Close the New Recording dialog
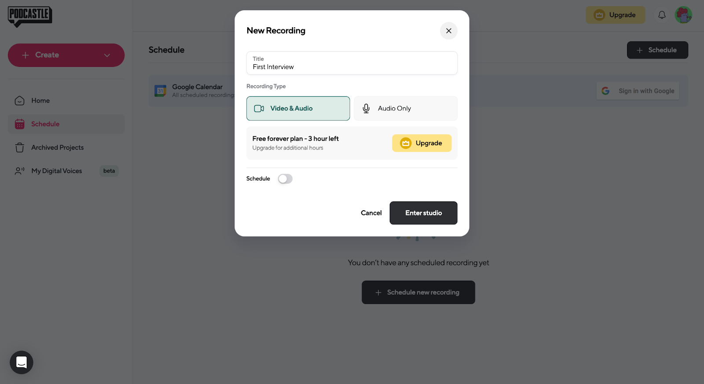Screen dimensions: 704x384 448,31
